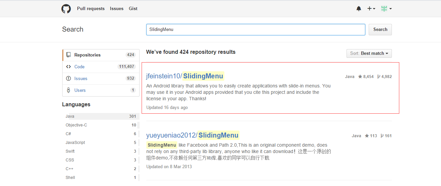Select the Repositories filter tab

point(101,55)
